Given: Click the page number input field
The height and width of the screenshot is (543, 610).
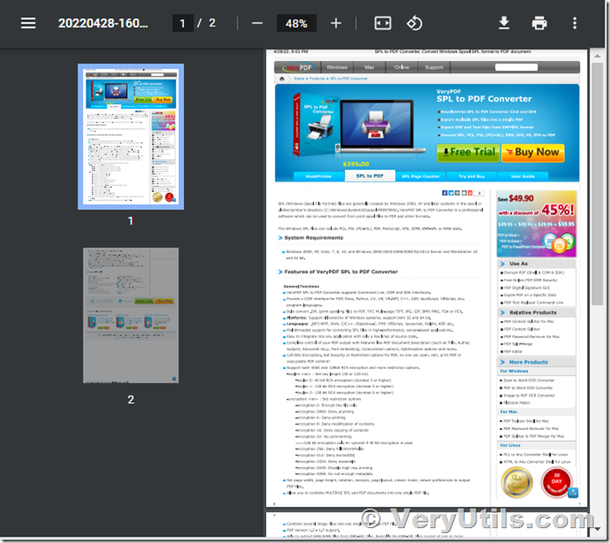Looking at the screenshot, I should coord(182,23).
